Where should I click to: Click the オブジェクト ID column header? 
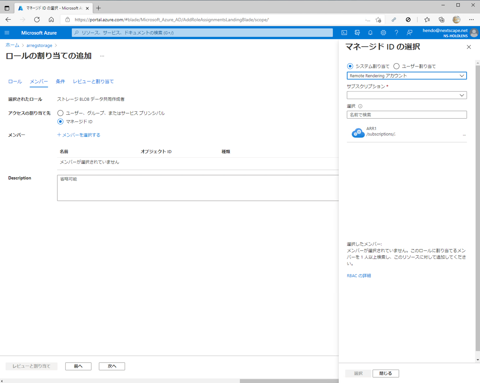[156, 151]
